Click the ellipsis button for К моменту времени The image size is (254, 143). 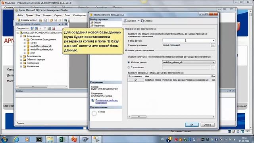213,45
